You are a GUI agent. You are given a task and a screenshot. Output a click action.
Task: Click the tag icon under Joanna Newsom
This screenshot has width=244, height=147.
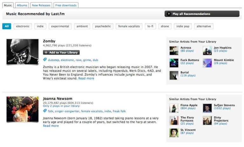pos(45,111)
